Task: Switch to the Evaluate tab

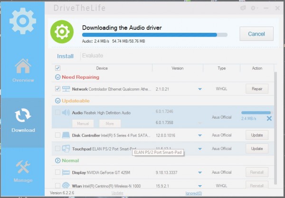Action: (93, 56)
